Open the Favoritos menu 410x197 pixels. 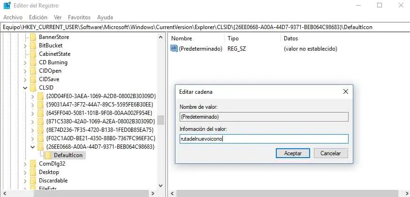click(79, 17)
